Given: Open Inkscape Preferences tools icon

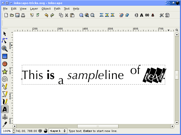Looking at the screenshot, I should tap(162, 15).
